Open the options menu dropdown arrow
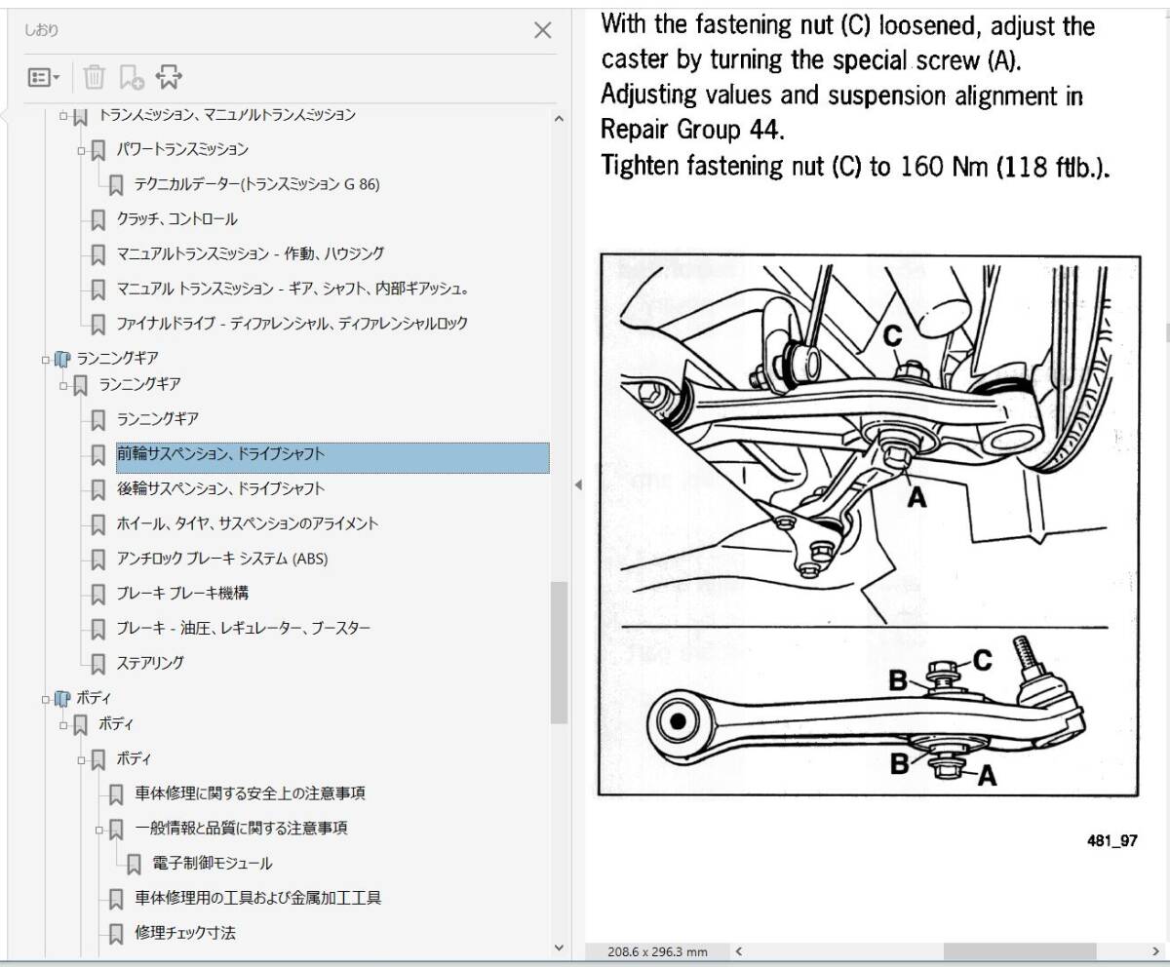Viewport: 1170px width, 967px height. click(x=56, y=76)
